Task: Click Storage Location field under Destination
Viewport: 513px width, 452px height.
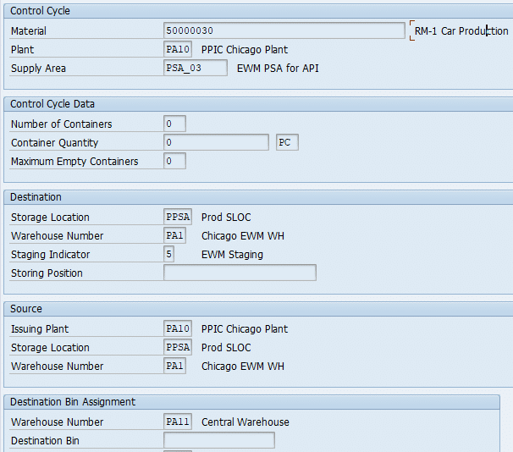Action: point(178,218)
